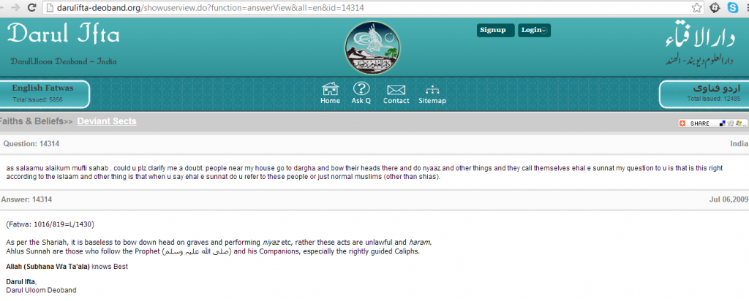Click the 'Darul Uloom Deoband' signature line
The image size is (749, 301).
click(41, 290)
